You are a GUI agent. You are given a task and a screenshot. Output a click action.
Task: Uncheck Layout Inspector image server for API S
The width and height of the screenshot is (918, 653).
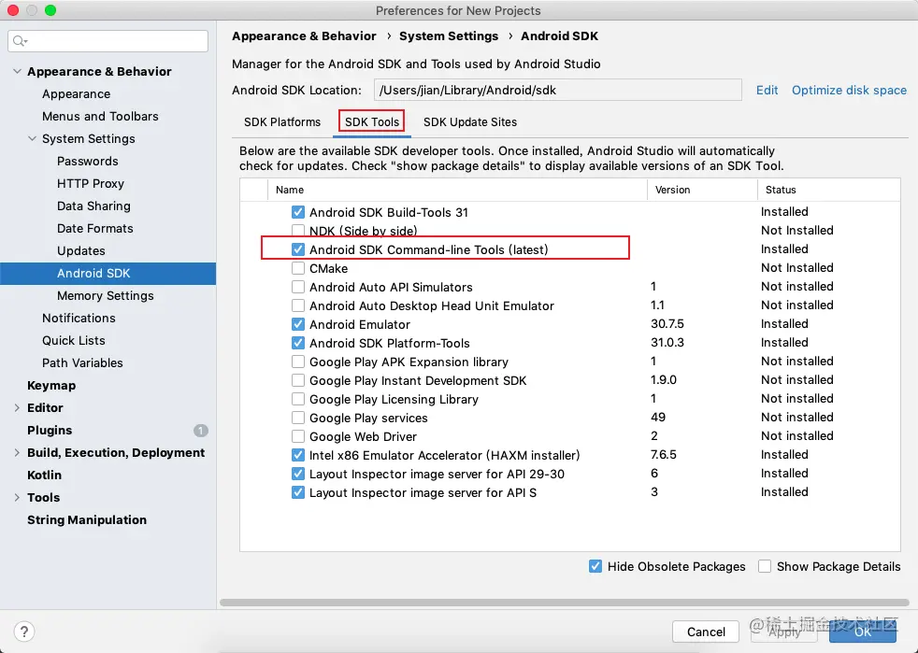tap(298, 493)
